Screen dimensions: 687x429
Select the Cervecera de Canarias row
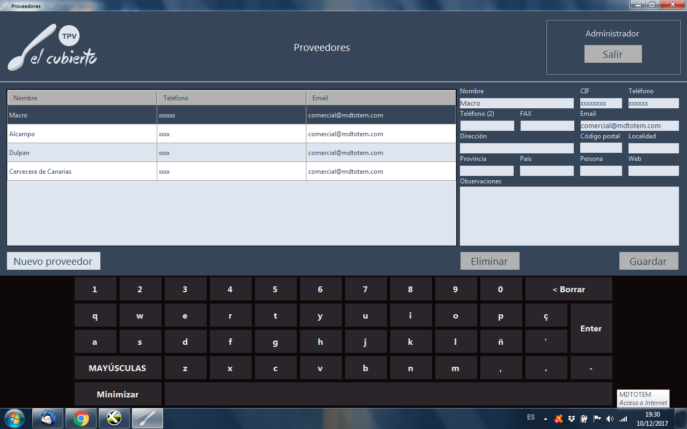point(82,172)
